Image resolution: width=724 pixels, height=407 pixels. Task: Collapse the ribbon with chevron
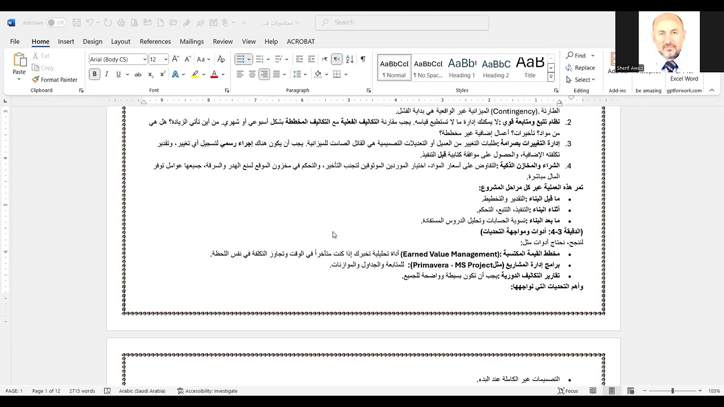(712, 90)
